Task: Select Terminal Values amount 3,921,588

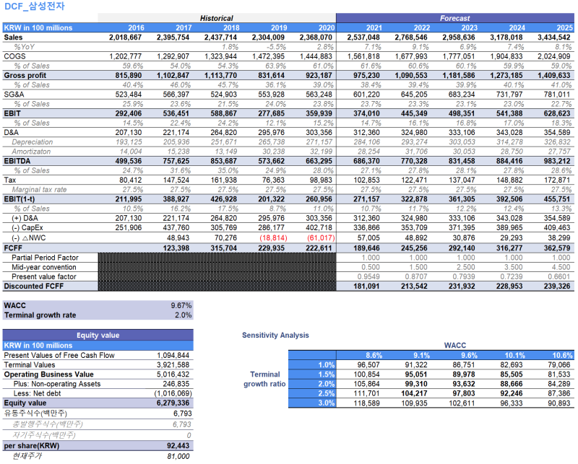Action: [173, 365]
